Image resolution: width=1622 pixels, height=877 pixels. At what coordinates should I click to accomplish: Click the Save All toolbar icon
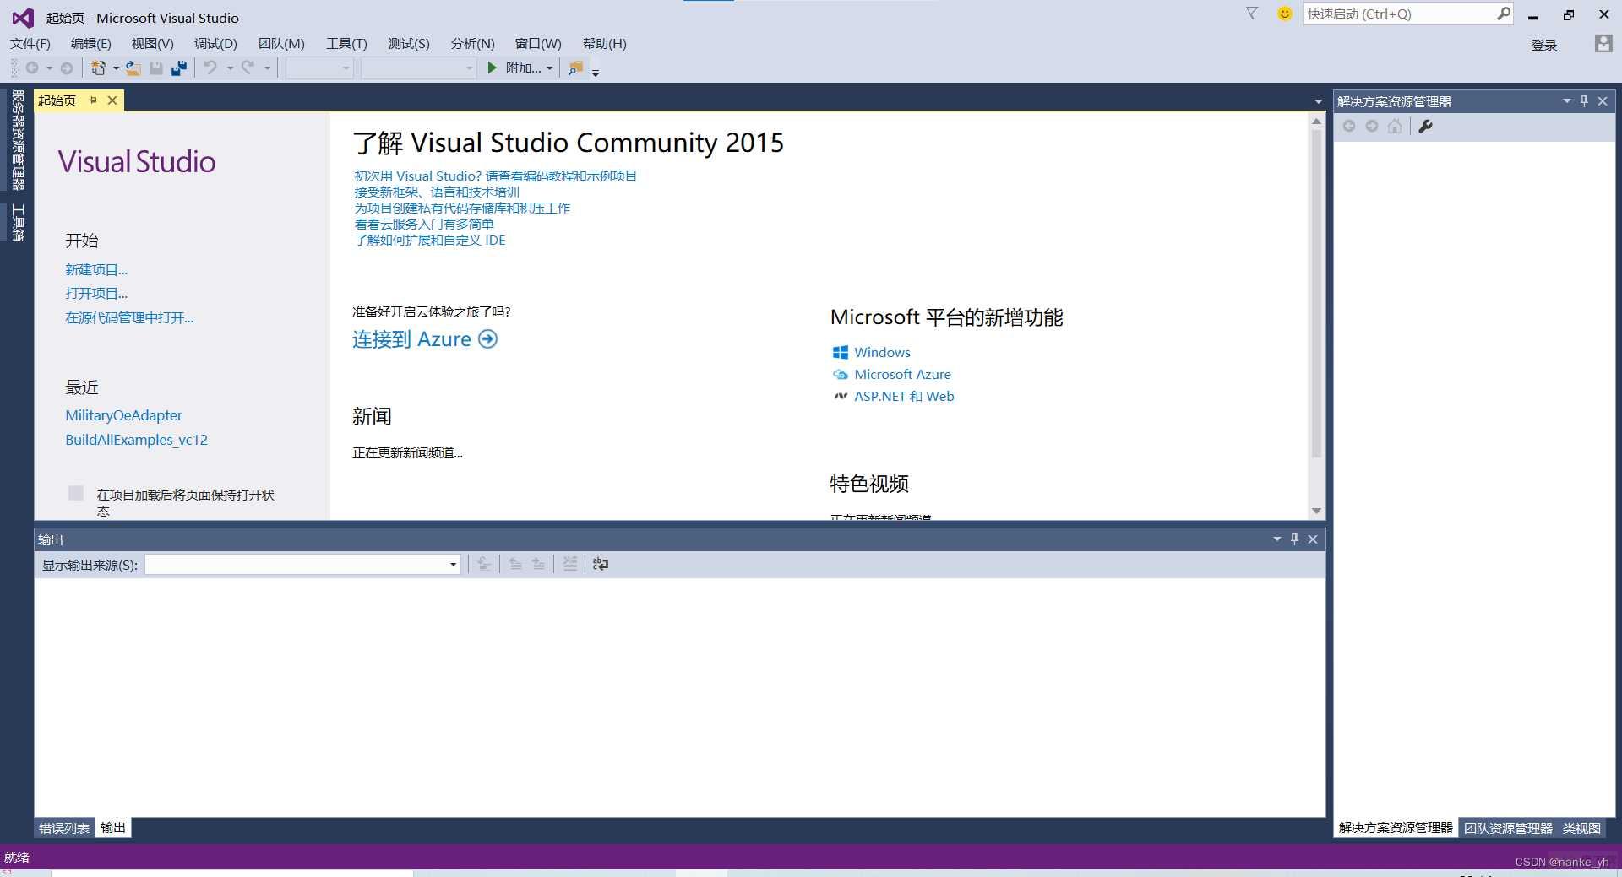pos(179,68)
